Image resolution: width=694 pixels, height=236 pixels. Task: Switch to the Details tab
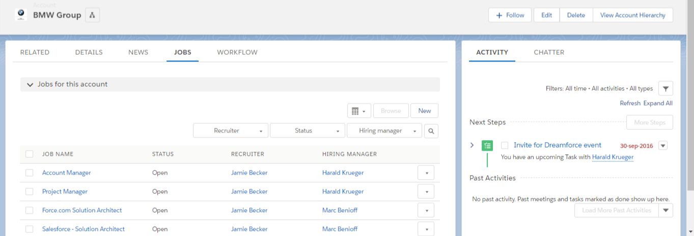click(x=89, y=52)
